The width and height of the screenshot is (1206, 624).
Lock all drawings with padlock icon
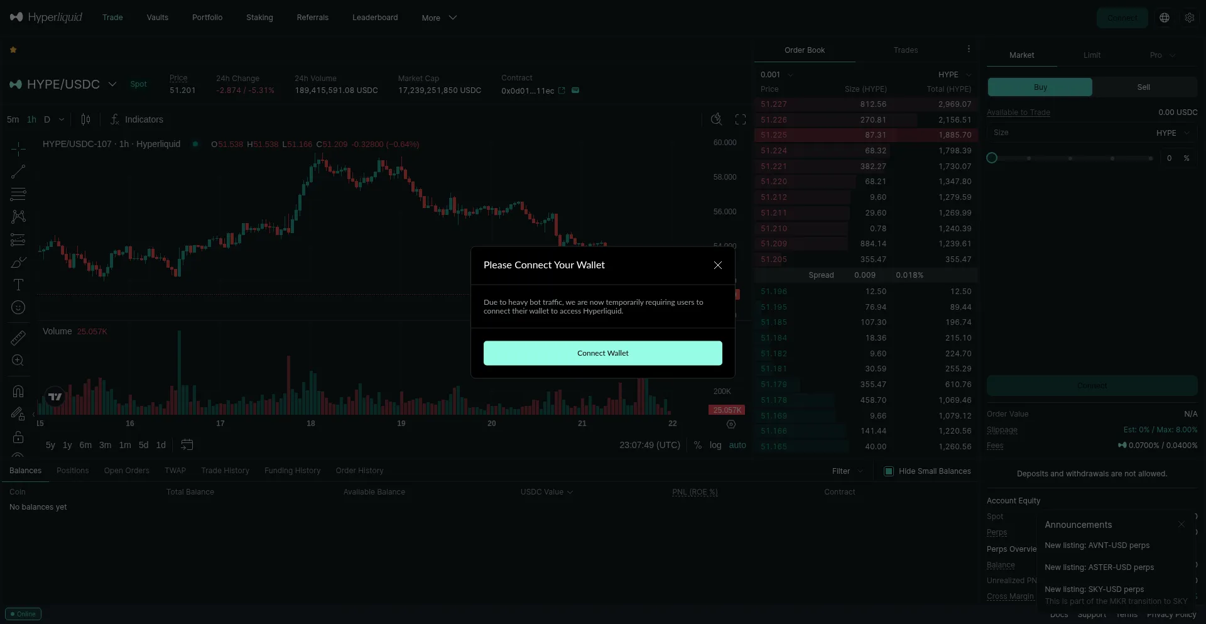click(x=18, y=437)
